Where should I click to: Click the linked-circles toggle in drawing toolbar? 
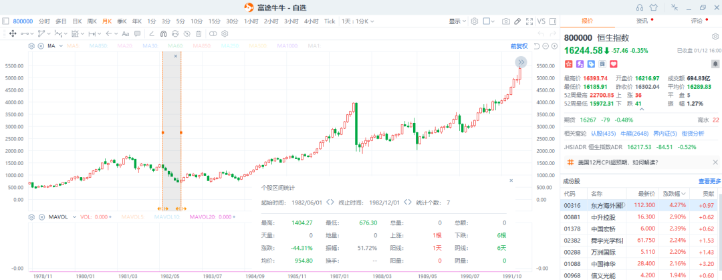click(213, 33)
